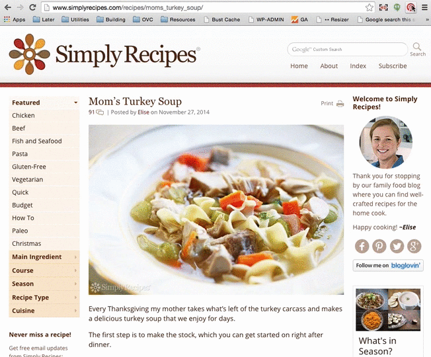Open the Google Plus icon
This screenshot has width=431, height=357.
point(414,246)
